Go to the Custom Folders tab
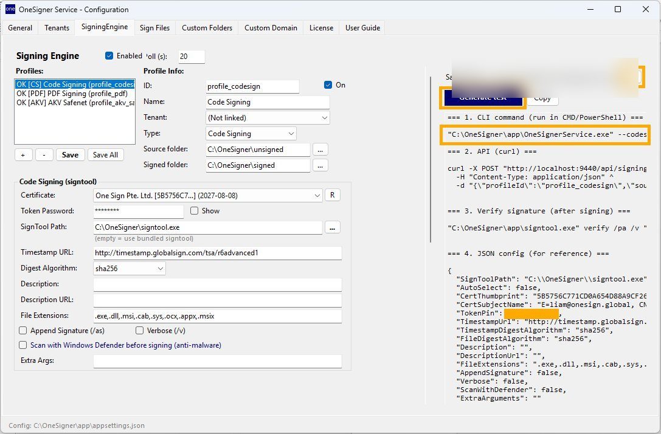Image resolution: width=661 pixels, height=434 pixels. tap(207, 28)
